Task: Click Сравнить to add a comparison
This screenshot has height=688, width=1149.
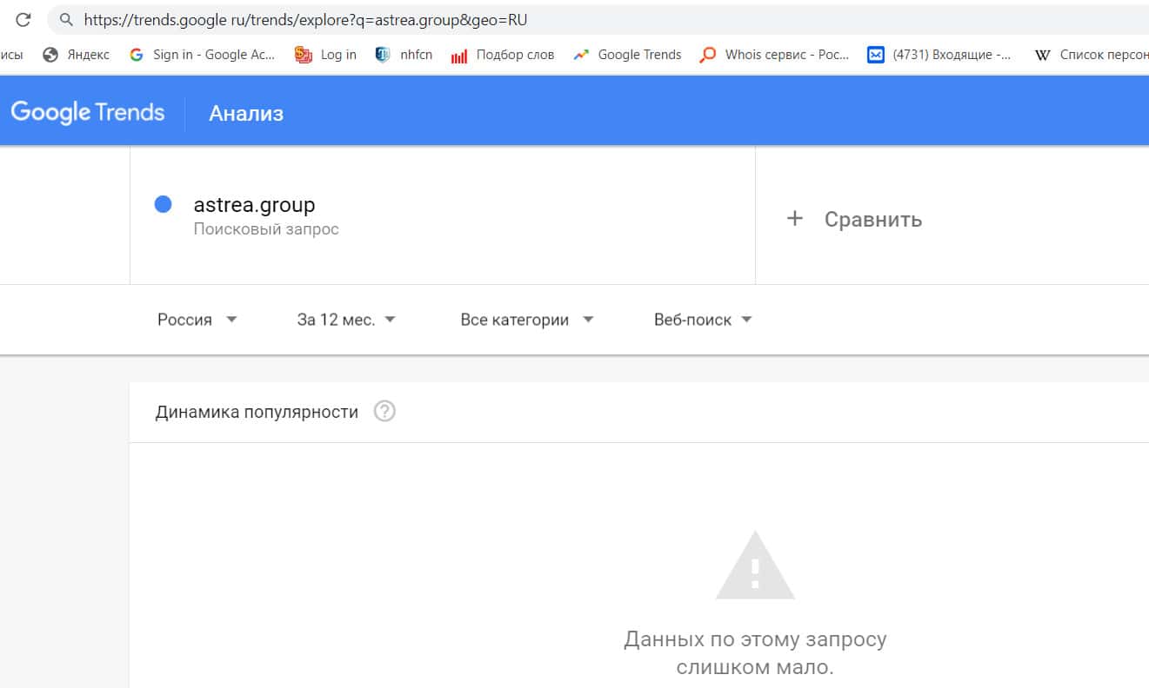Action: [x=873, y=219]
